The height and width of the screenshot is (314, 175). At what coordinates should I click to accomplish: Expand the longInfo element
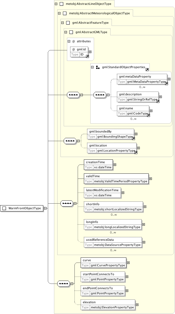coord(144,225)
